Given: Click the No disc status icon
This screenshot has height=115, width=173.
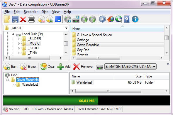Looking at the screenshot, I should pos(6,109).
